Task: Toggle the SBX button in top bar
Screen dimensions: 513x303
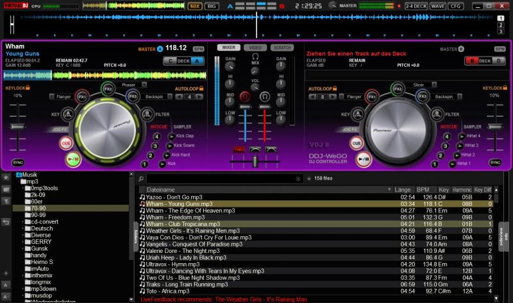Action: (x=195, y=6)
